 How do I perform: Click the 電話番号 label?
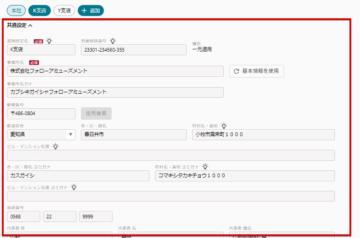click(15, 208)
